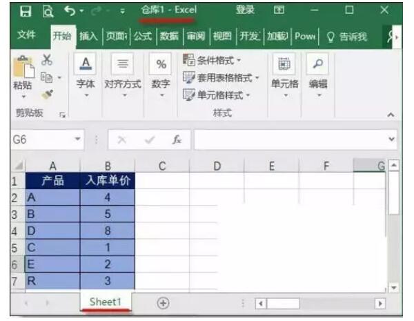Image resolution: width=414 pixels, height=321 pixels.
Task: Open the 审阅 tab
Action: 196,36
